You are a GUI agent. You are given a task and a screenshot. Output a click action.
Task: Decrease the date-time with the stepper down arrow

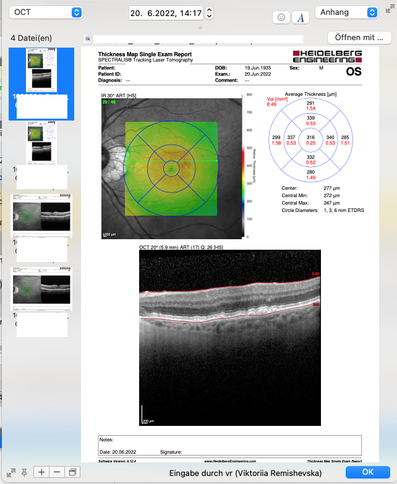tap(209, 16)
